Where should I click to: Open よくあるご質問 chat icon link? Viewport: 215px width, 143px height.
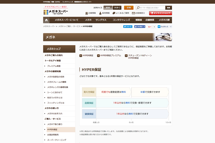click(x=121, y=13)
